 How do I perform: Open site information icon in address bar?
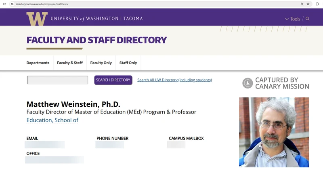(12, 4)
